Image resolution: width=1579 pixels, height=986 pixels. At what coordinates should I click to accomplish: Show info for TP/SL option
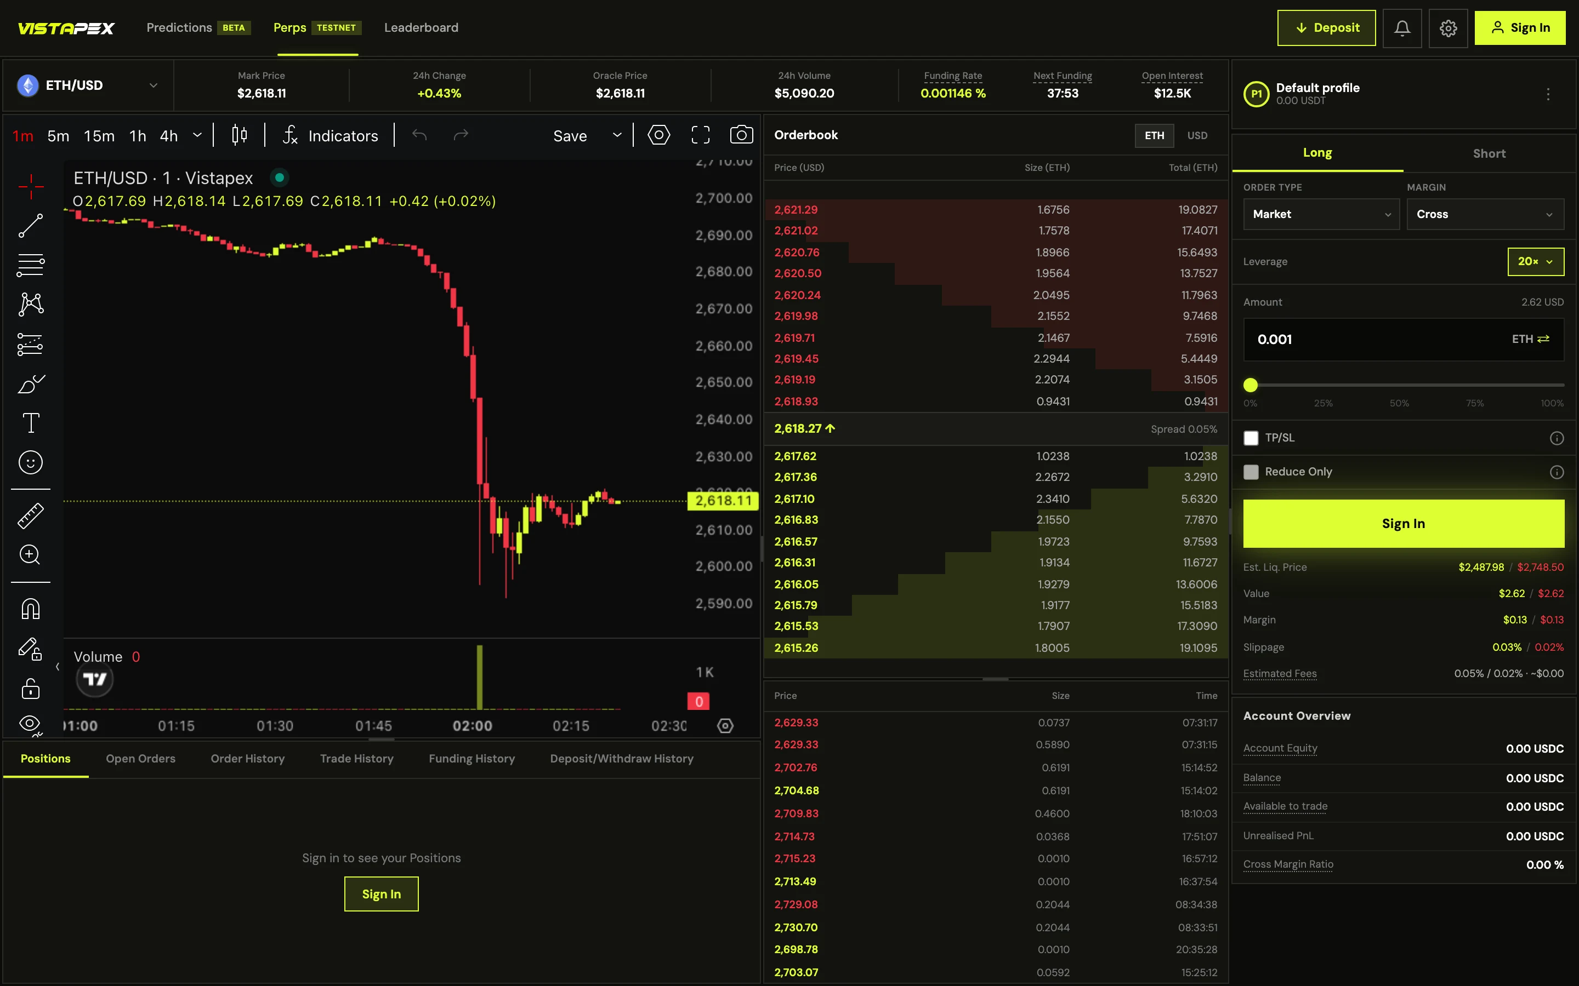point(1557,438)
